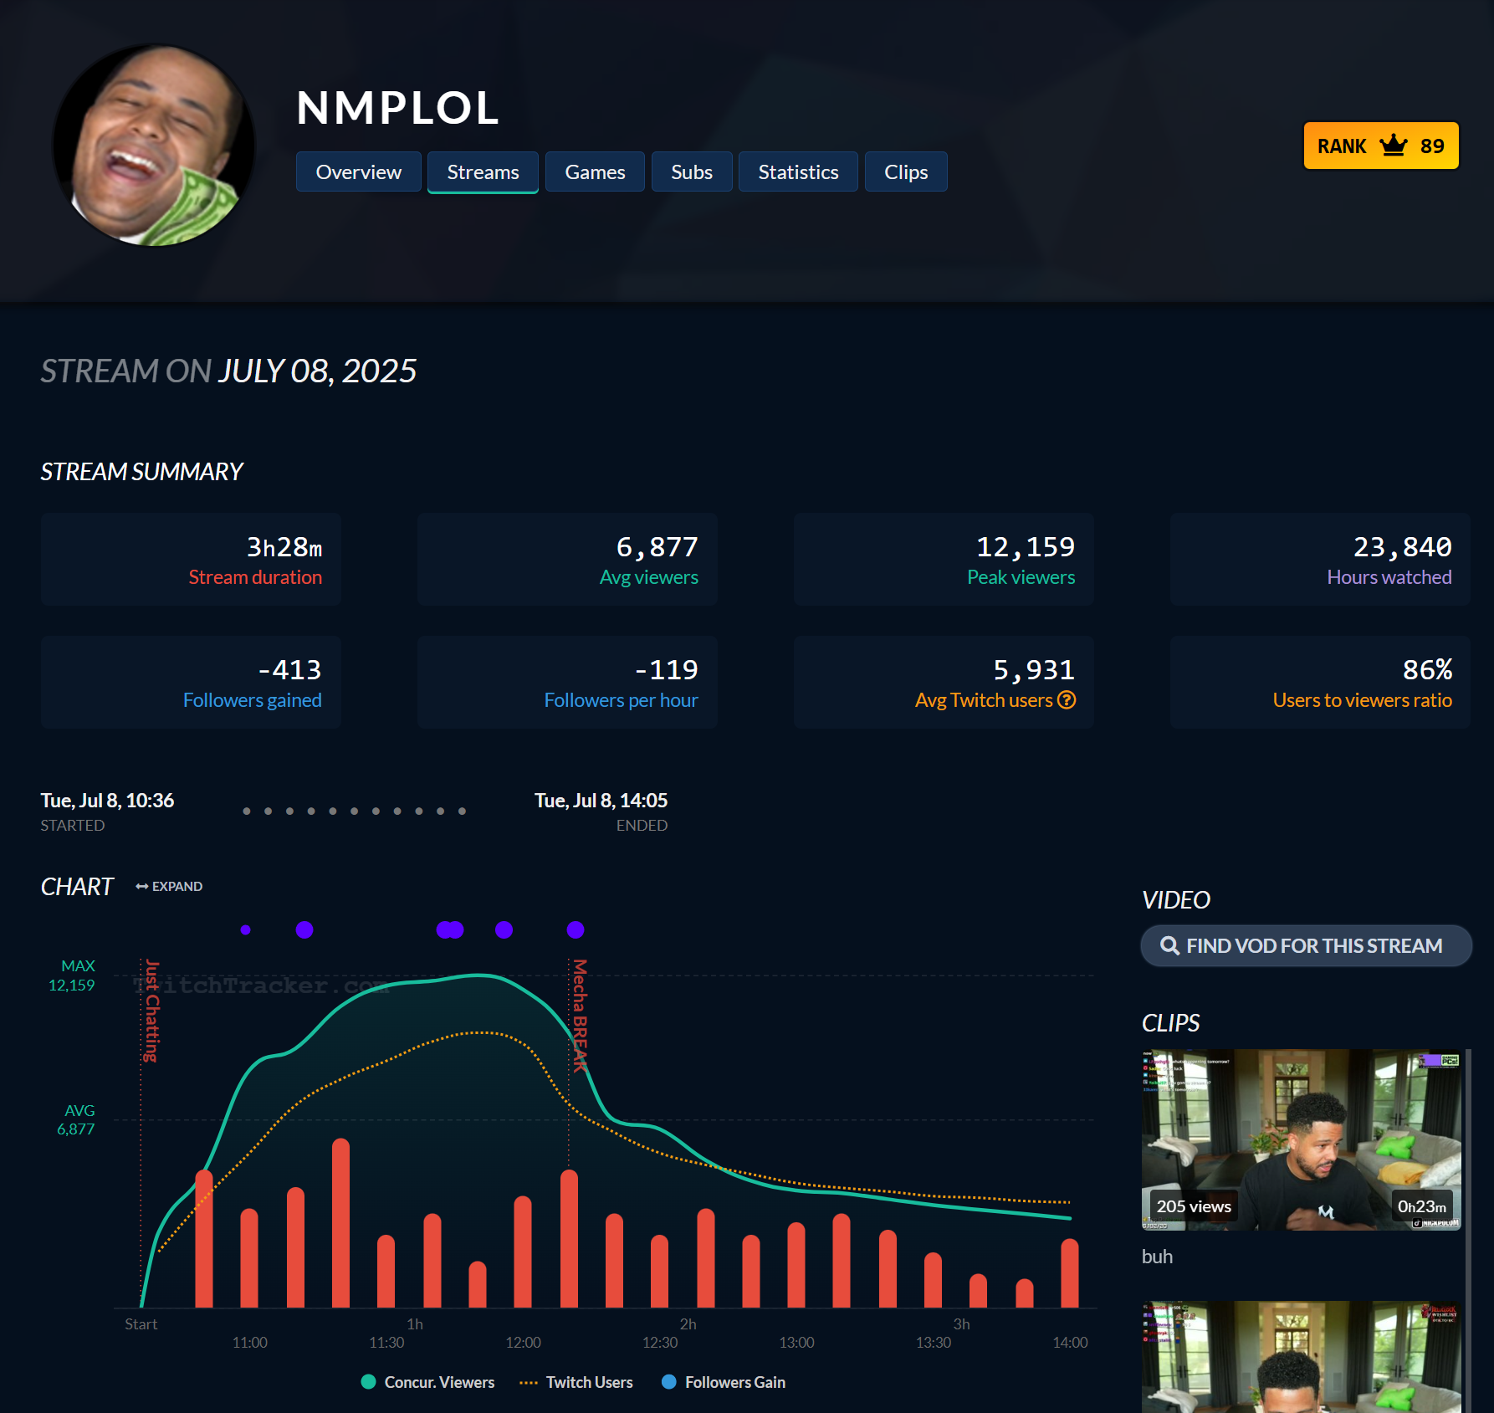The height and width of the screenshot is (1413, 1494).
Task: Click the last red bar at 14:00
Action: pos(1069,1272)
